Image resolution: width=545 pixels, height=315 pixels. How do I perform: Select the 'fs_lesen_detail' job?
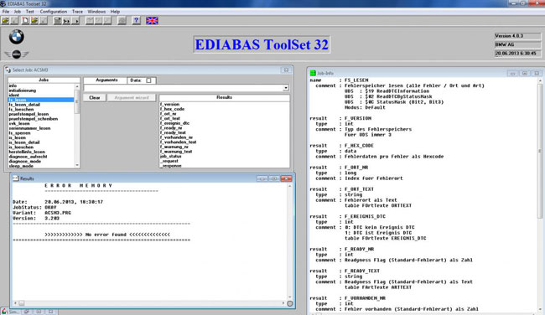click(24, 105)
